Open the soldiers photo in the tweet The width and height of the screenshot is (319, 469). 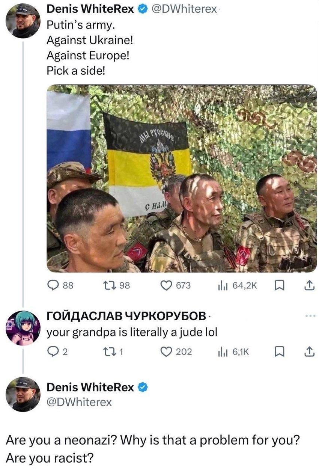(x=182, y=178)
